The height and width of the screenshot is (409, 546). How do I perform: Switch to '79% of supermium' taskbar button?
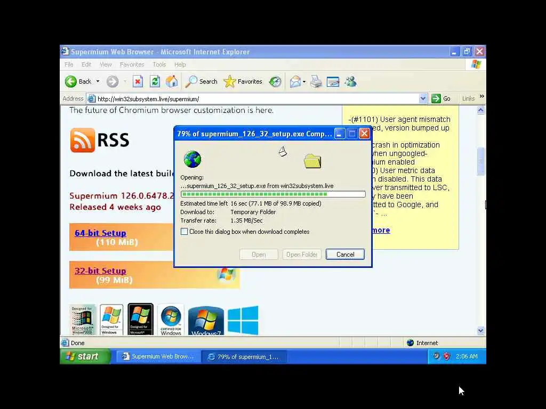(x=244, y=356)
